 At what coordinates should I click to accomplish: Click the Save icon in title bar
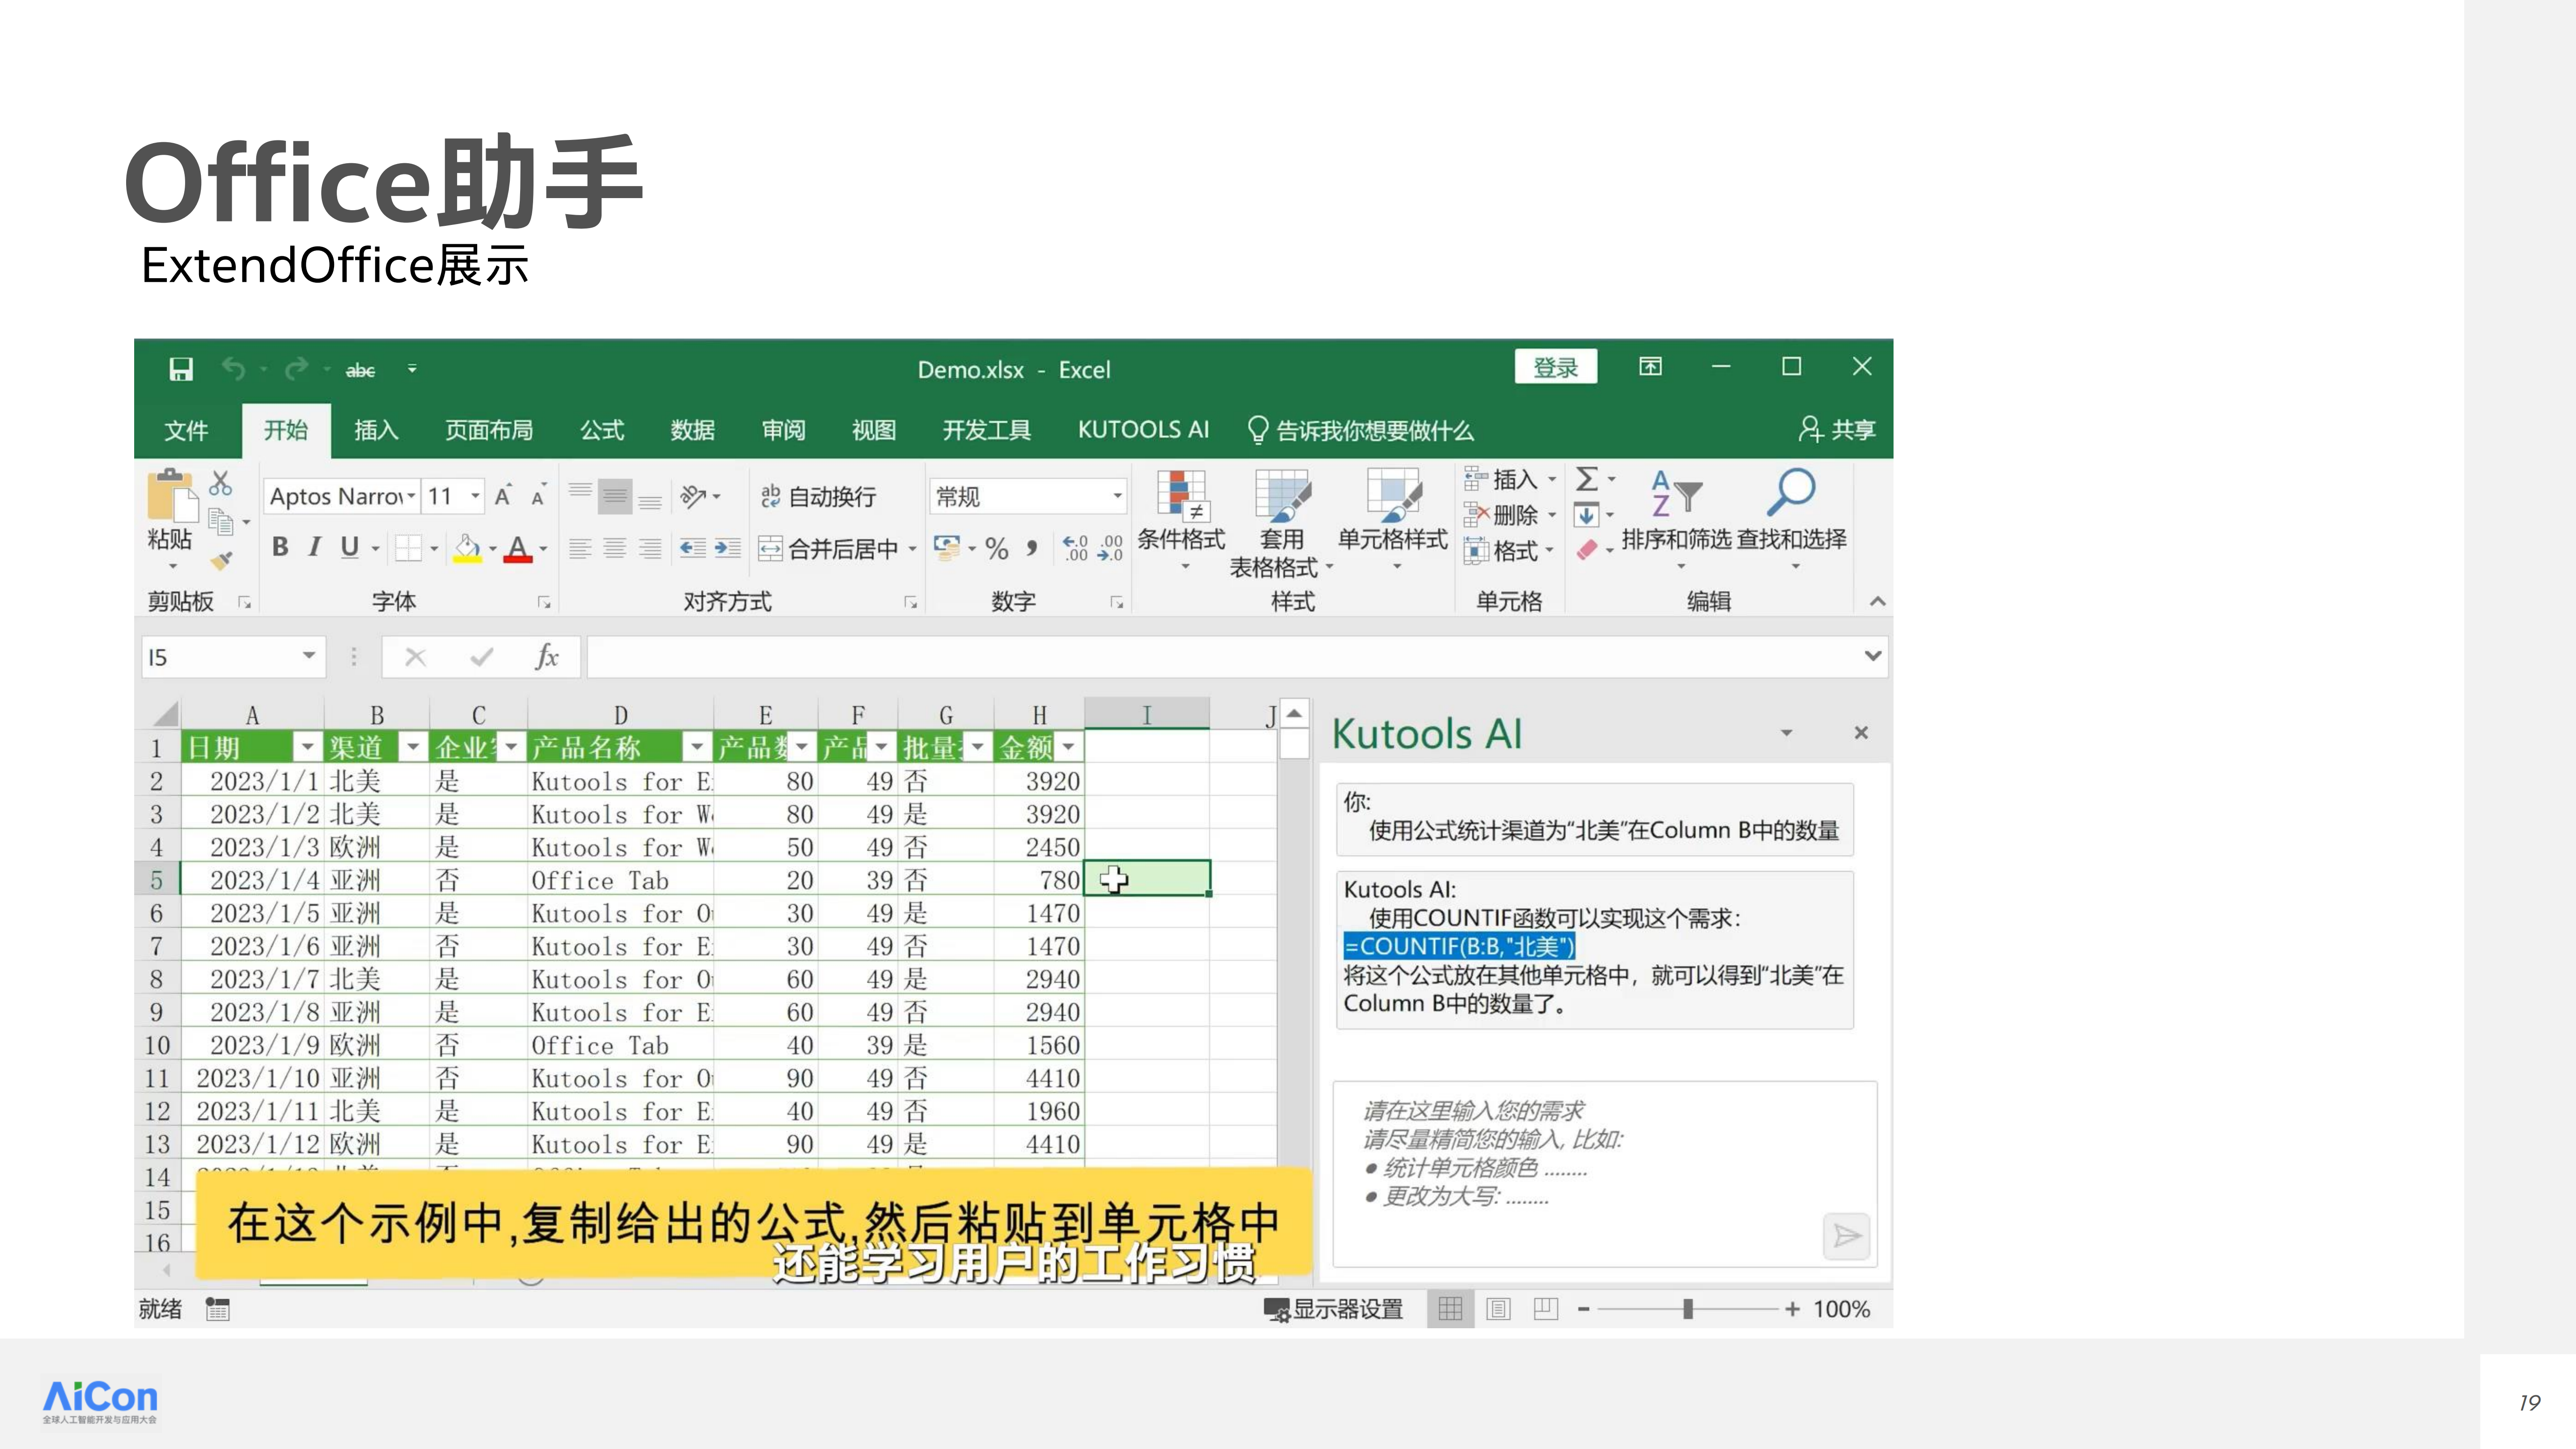(x=181, y=369)
